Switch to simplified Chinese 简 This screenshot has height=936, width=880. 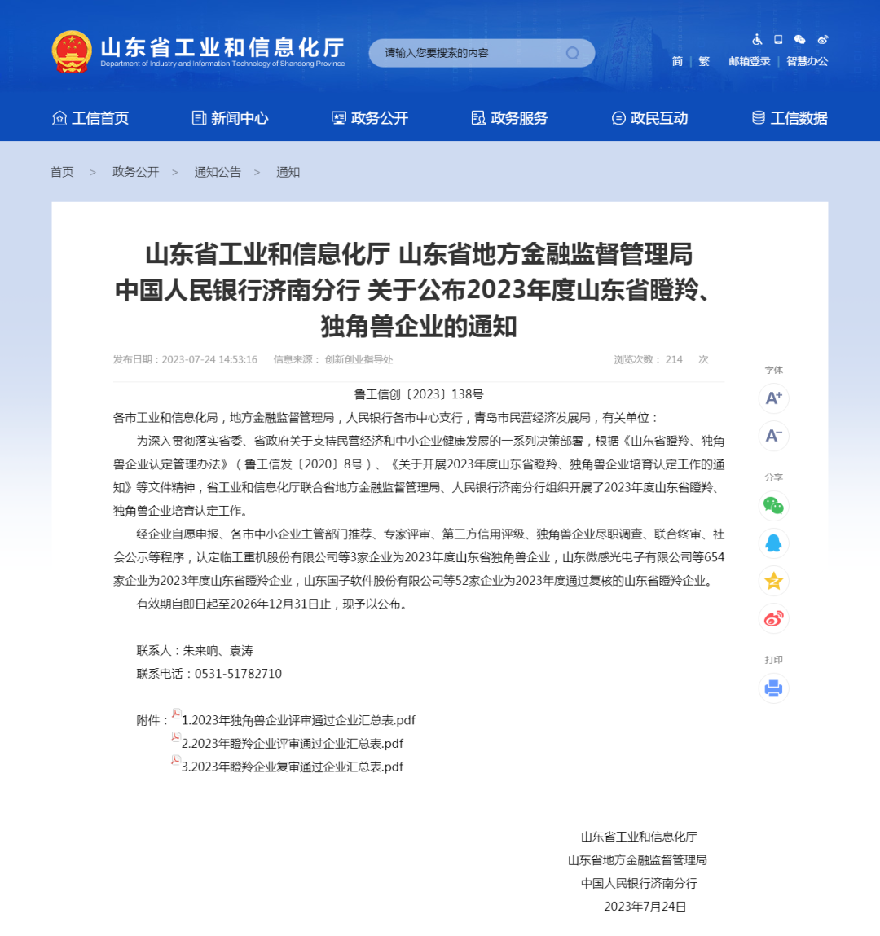click(677, 61)
